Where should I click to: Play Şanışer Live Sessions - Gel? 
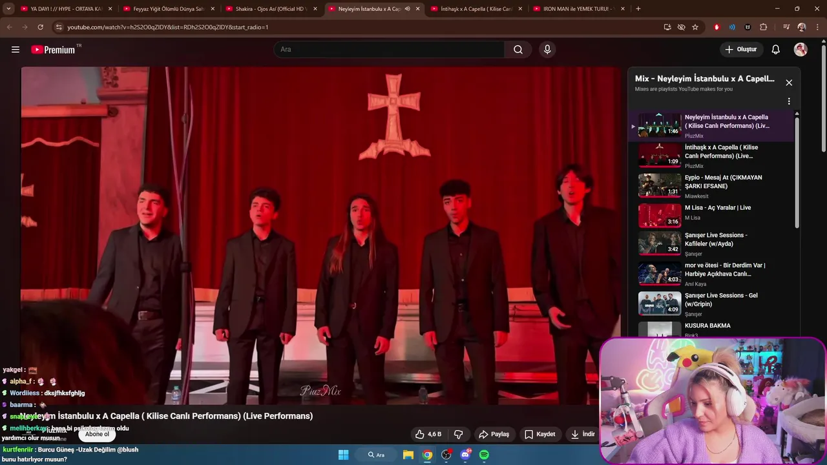pos(711,305)
